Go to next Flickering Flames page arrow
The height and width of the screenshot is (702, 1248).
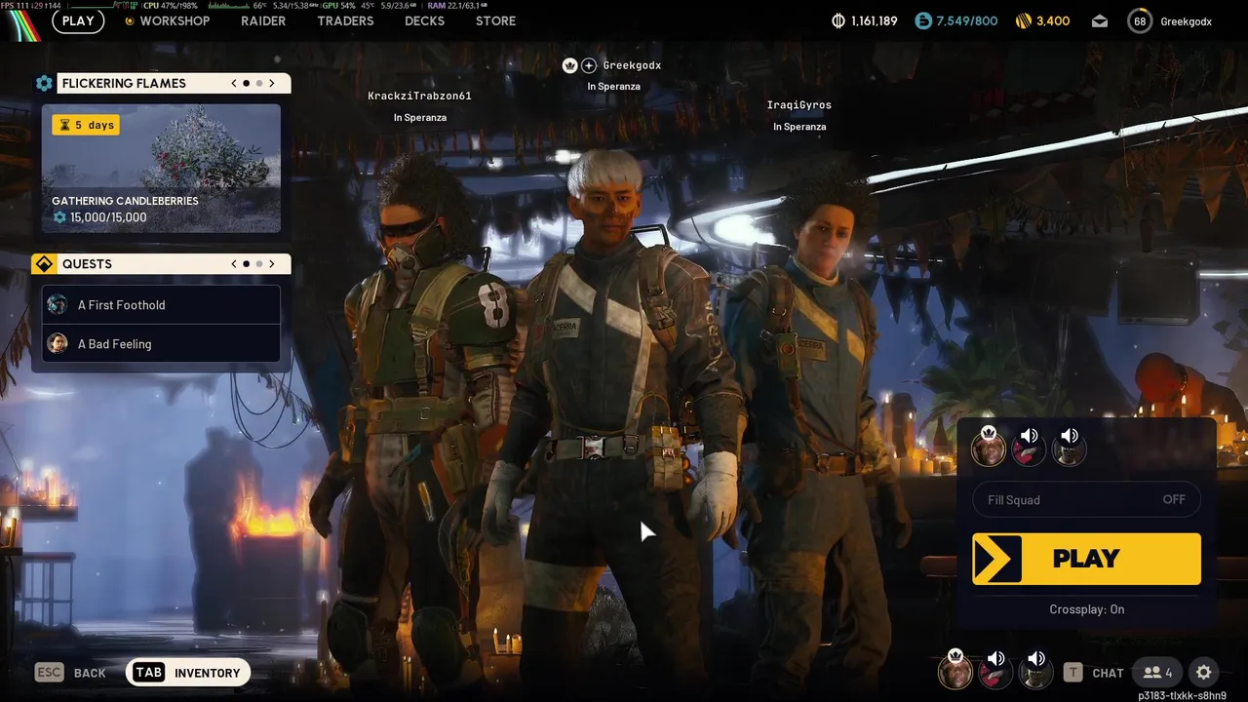point(272,83)
